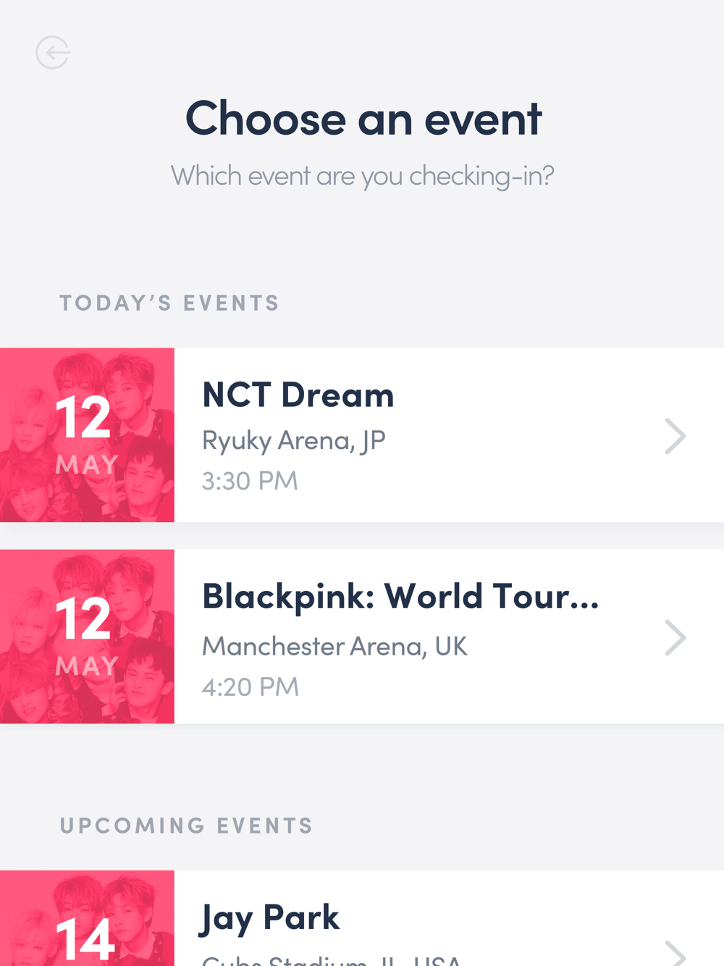Choose the Blackpink: World Tour event title
Viewport: 724px width, 966px height.
tap(400, 597)
